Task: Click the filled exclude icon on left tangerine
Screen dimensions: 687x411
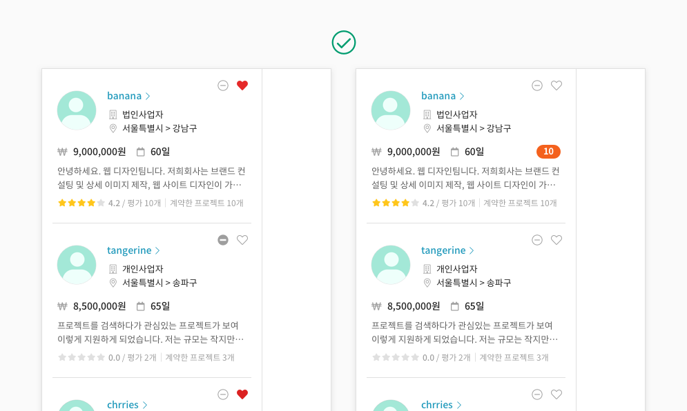Action: [223, 240]
